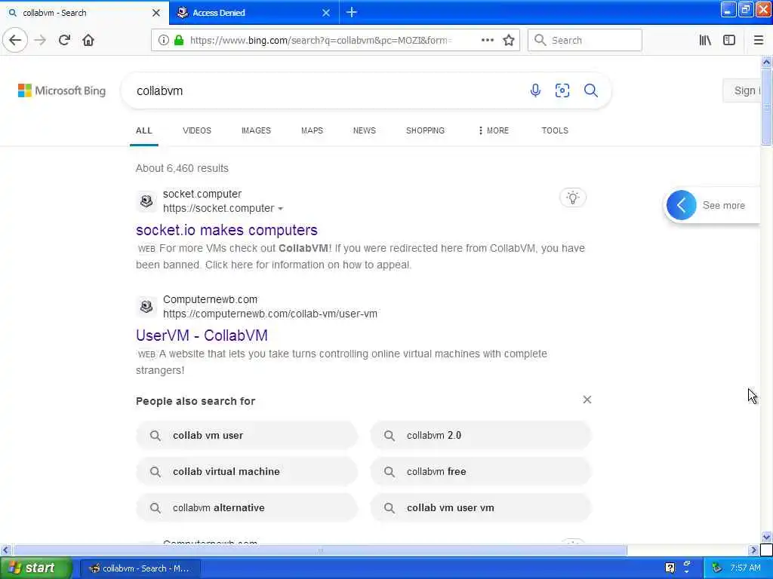Select the IMAGES results tab

coord(256,130)
